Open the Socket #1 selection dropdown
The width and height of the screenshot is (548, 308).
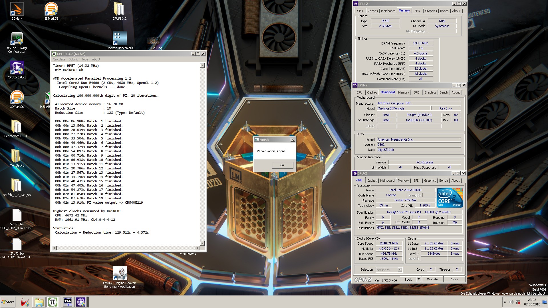point(389,269)
